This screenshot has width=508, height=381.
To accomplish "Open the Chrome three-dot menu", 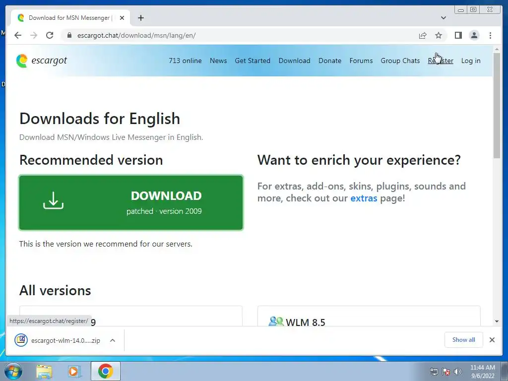I will coord(490,35).
